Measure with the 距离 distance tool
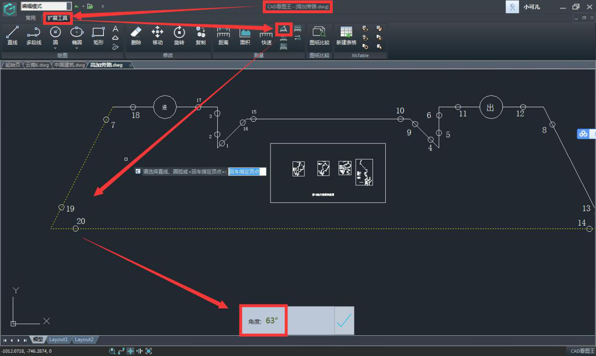The width and height of the screenshot is (596, 356). click(x=223, y=36)
